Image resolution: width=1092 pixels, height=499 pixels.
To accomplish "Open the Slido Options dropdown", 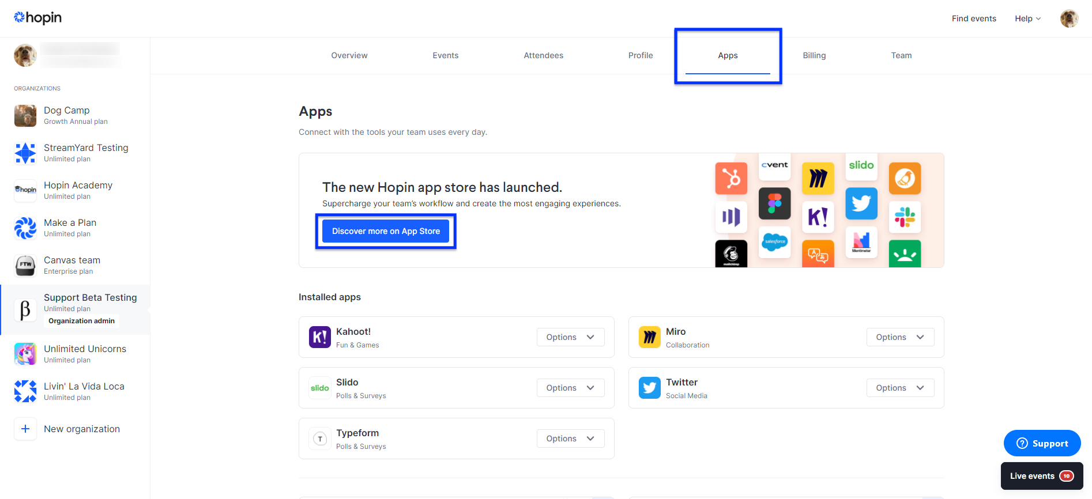I will tap(570, 388).
